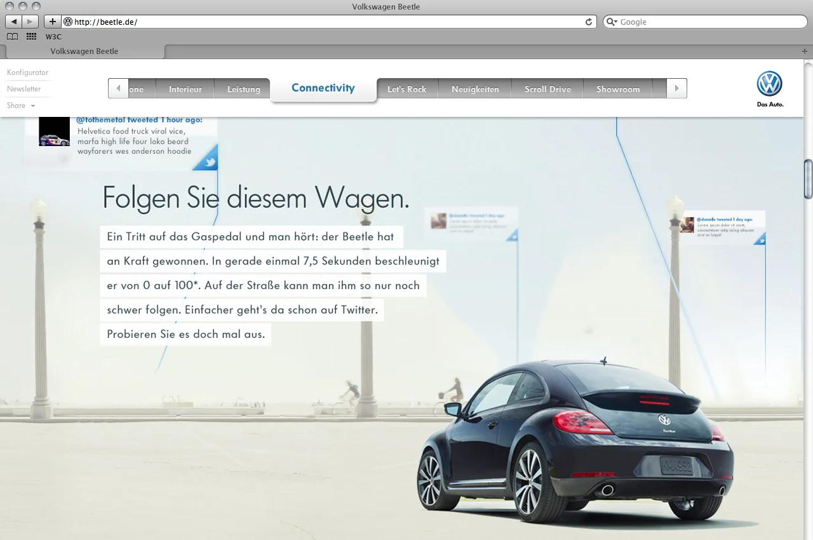Click the faded @danielle tweet card in the middle
This screenshot has height=540, width=813.
pyautogui.click(x=471, y=224)
